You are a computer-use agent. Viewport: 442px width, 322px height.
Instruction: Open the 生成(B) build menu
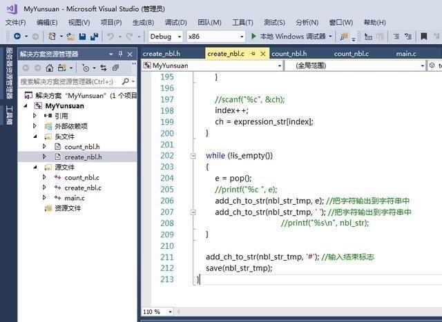point(143,22)
